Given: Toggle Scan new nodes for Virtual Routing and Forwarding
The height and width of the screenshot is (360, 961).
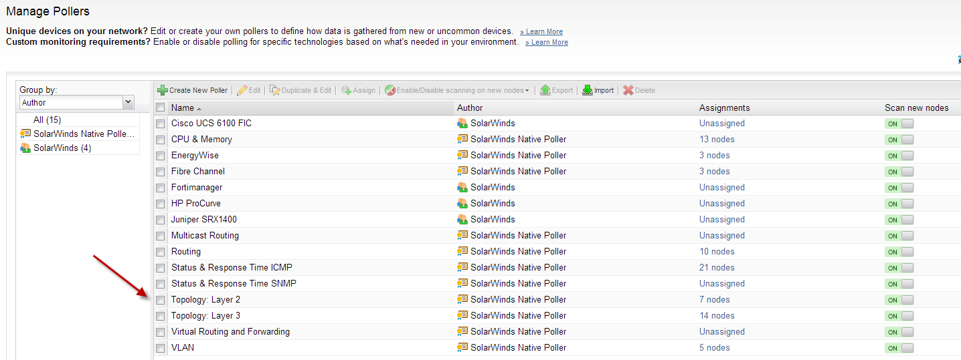Looking at the screenshot, I should [x=899, y=332].
